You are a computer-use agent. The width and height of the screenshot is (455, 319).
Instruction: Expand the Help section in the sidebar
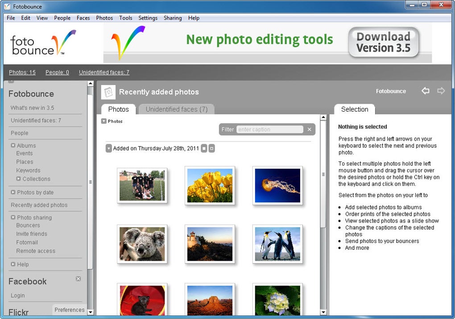tap(13, 264)
